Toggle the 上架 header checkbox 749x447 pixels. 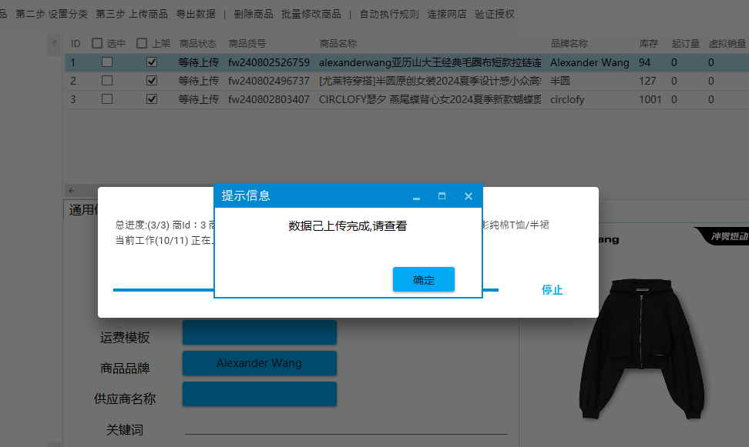(x=142, y=44)
